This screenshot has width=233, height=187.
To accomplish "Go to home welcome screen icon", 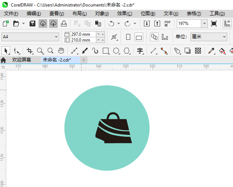I will click(3, 60).
